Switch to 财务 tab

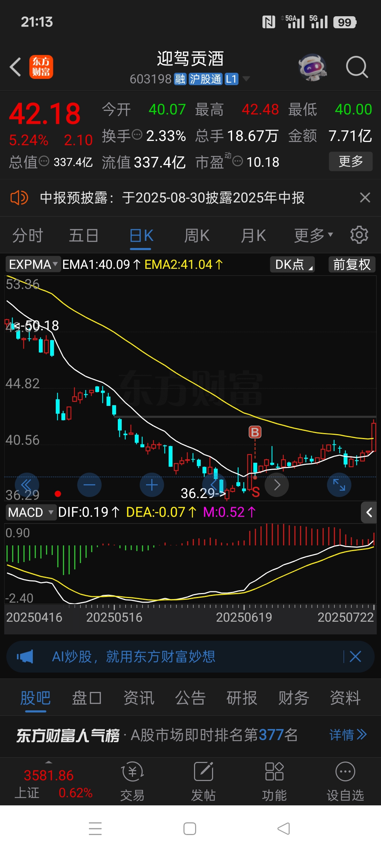pos(294,698)
